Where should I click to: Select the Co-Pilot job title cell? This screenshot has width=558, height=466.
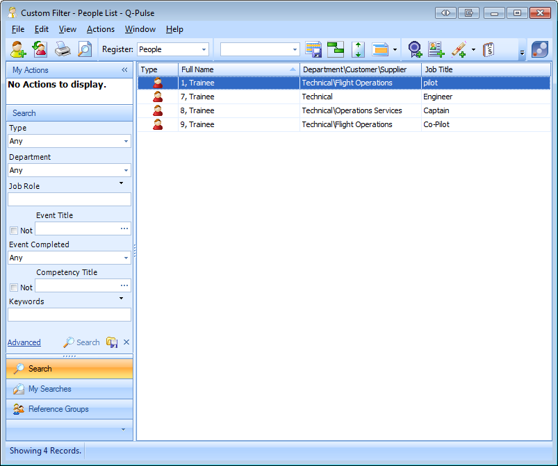pyautogui.click(x=486, y=124)
